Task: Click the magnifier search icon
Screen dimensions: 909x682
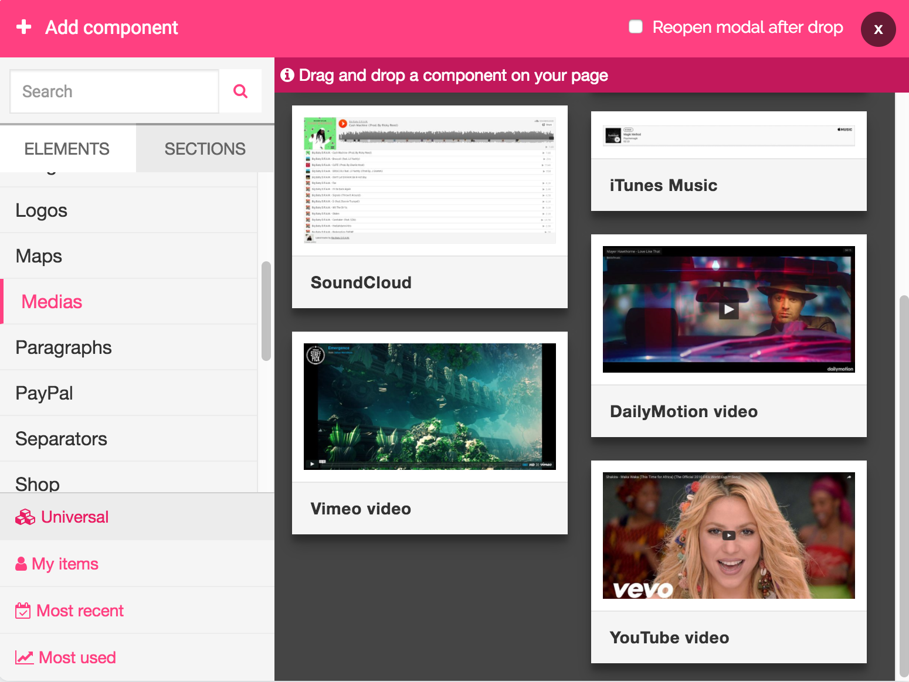Action: click(x=240, y=91)
